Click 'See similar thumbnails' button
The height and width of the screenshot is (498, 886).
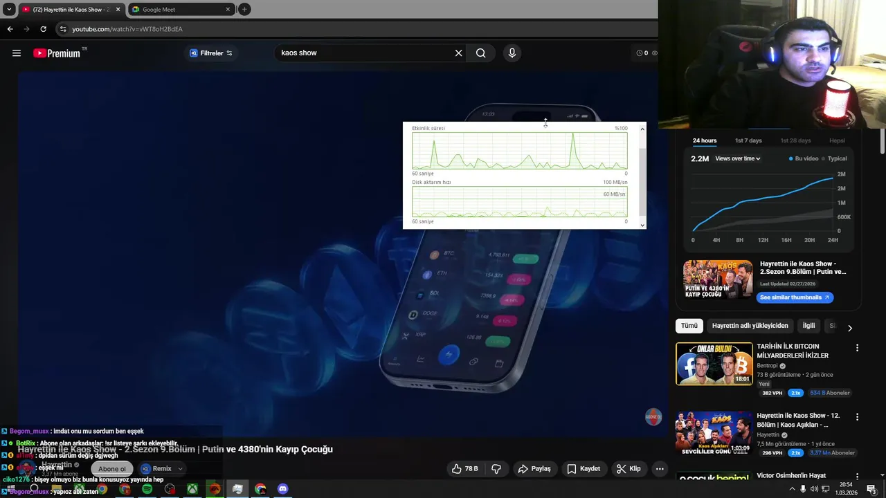pyautogui.click(x=794, y=297)
